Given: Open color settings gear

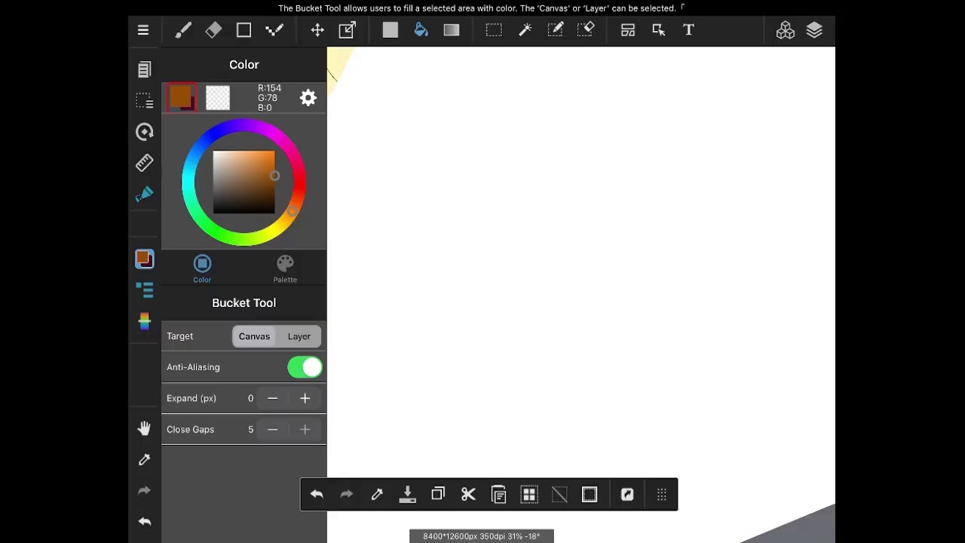Looking at the screenshot, I should 308,98.
